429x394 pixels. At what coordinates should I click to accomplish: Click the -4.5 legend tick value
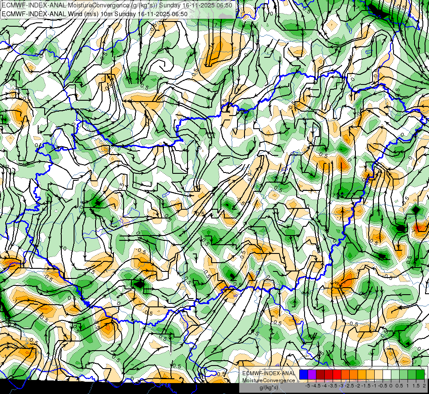point(316,386)
